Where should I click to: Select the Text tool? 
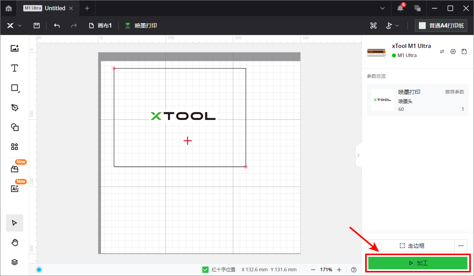coord(15,68)
